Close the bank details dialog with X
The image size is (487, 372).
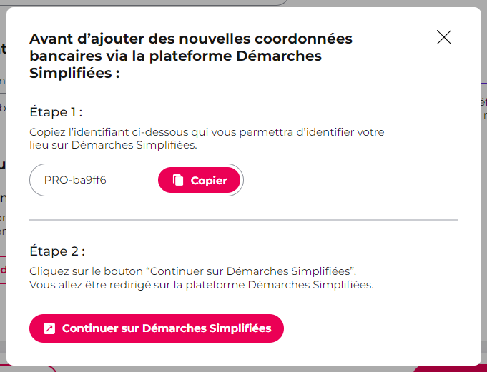444,37
